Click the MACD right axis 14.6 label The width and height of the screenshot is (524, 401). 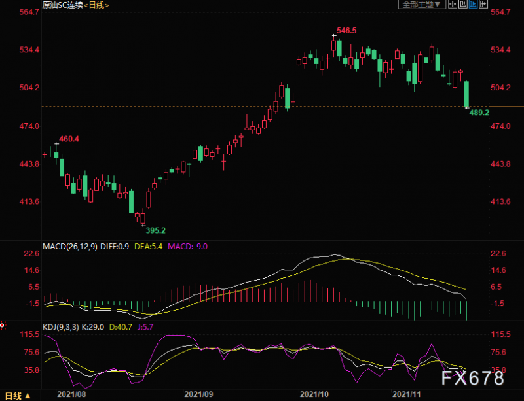(498, 270)
